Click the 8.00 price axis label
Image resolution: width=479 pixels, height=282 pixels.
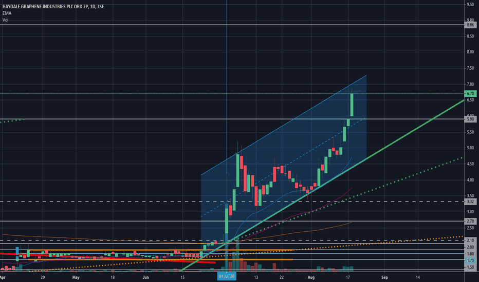[x=470, y=52]
